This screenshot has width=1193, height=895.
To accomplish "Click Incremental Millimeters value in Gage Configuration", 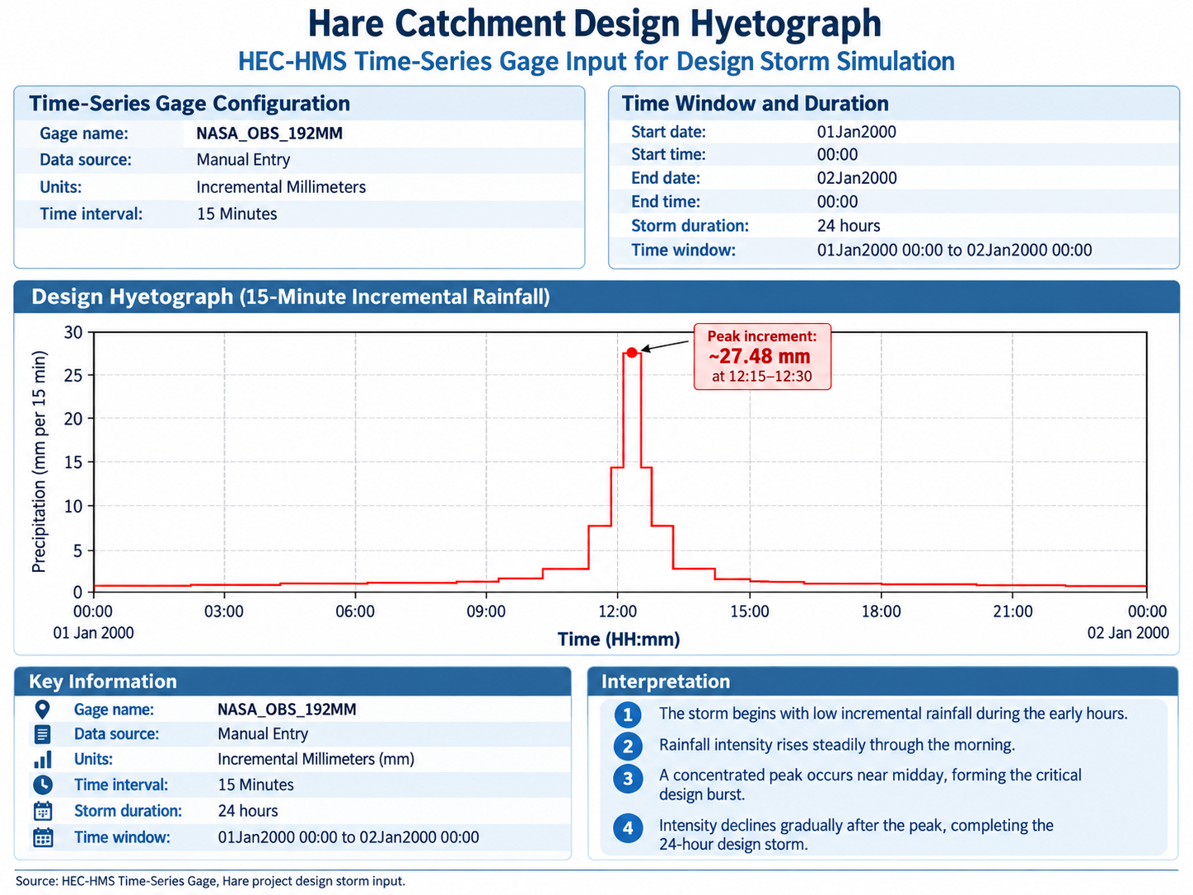I will (281, 187).
